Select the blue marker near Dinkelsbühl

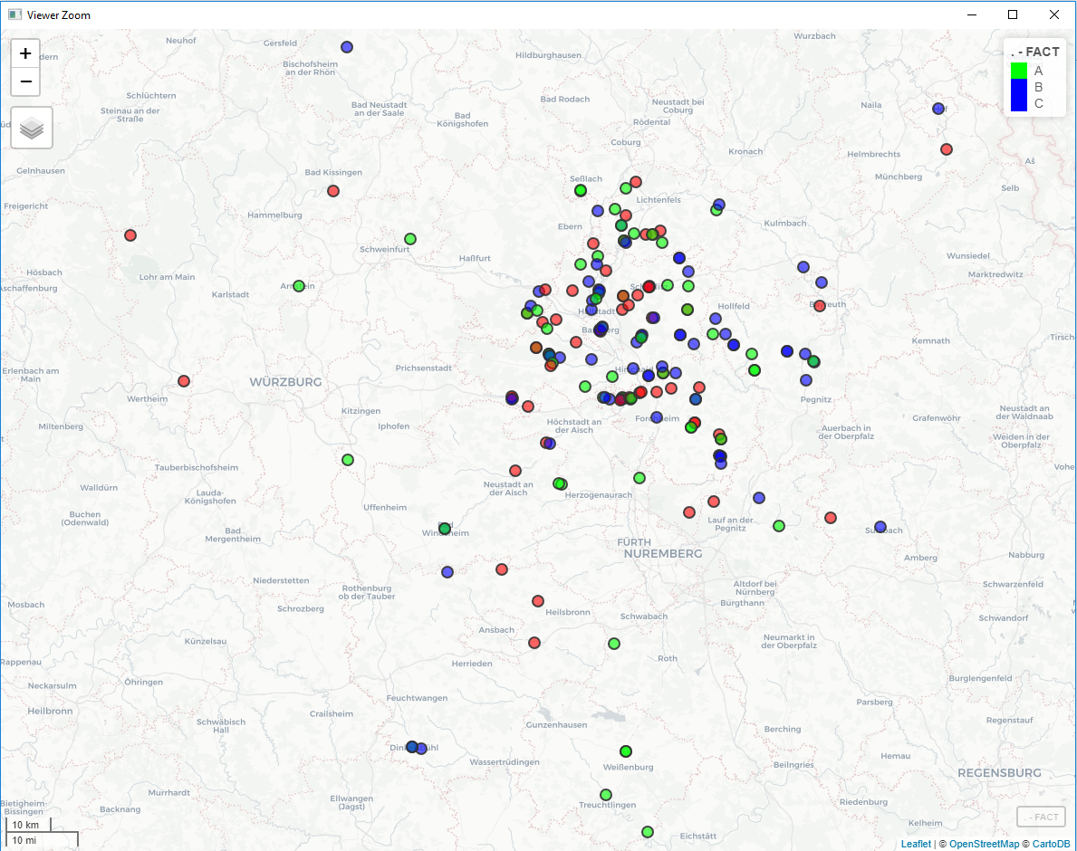tap(412, 747)
